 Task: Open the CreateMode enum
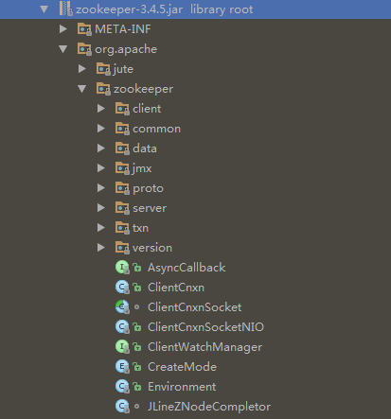tap(182, 367)
